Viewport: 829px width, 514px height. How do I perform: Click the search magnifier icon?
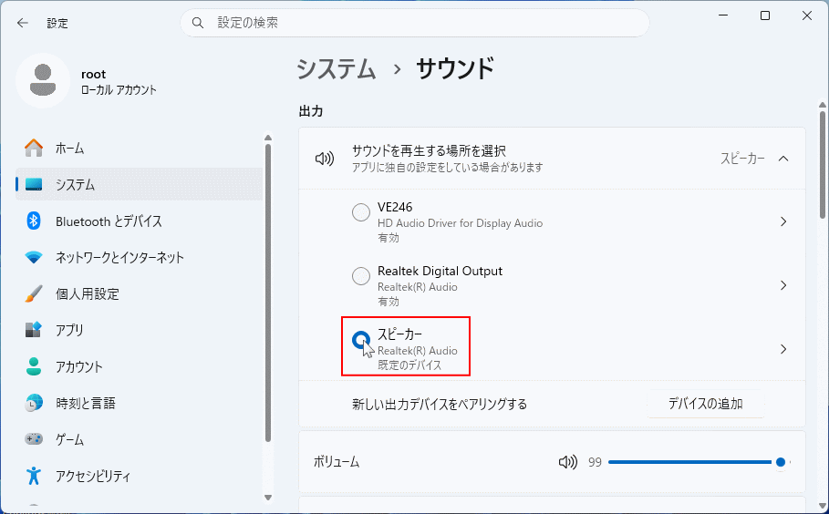pos(198,23)
